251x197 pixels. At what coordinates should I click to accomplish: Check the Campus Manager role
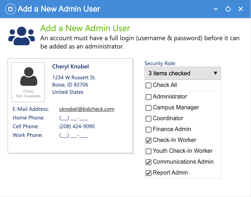point(148,108)
